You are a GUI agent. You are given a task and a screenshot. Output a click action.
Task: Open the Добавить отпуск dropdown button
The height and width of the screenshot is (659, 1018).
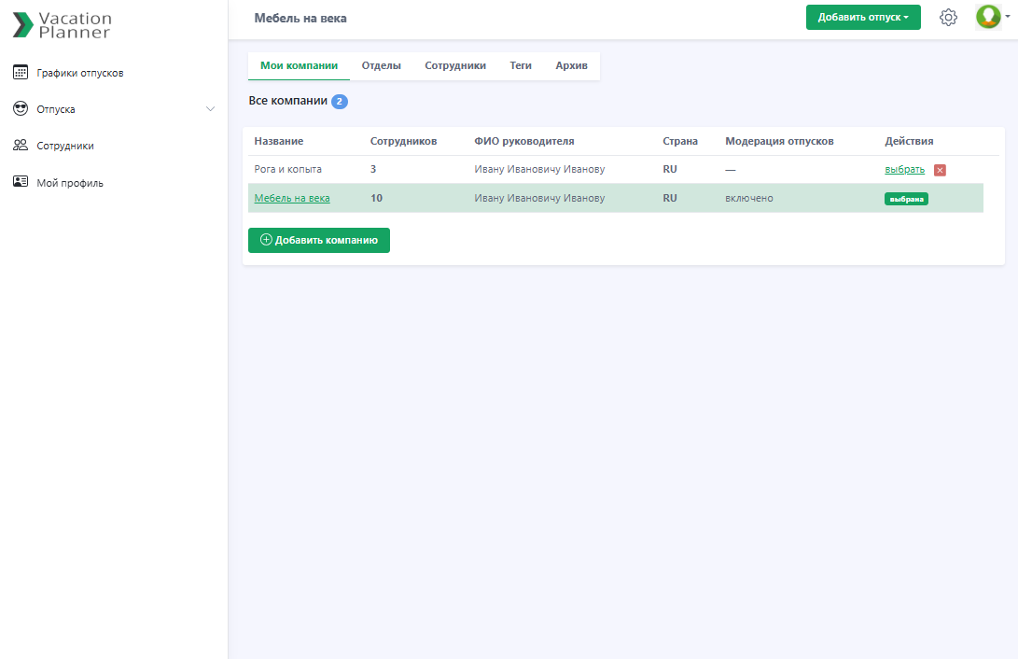click(862, 18)
